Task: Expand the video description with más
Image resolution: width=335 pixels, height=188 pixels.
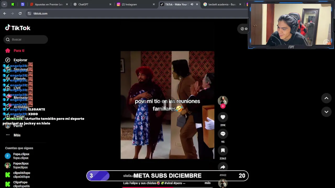Action: (x=208, y=183)
